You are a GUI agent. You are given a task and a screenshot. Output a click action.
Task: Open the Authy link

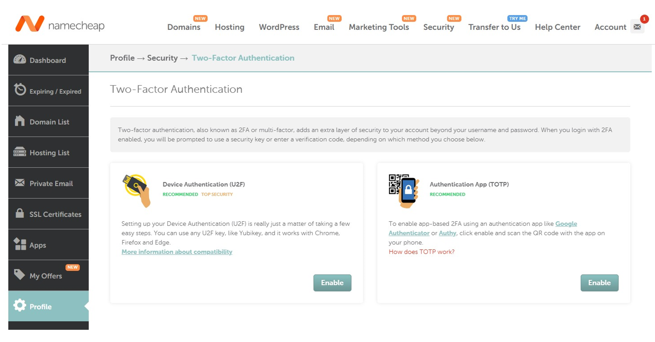click(x=447, y=233)
